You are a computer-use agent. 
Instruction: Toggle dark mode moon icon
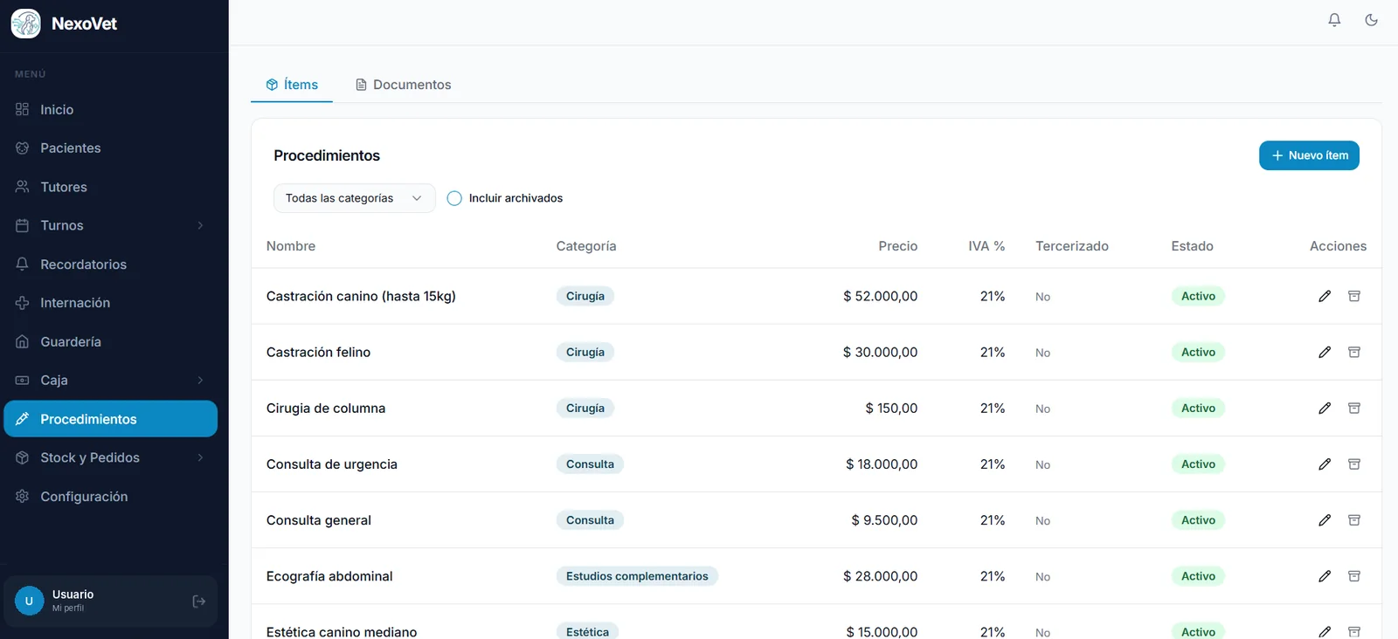pos(1371,19)
